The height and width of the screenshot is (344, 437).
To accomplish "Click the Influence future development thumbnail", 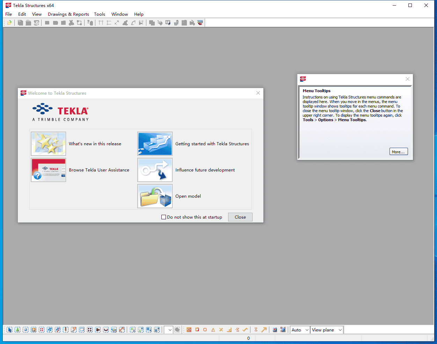I will (x=155, y=170).
